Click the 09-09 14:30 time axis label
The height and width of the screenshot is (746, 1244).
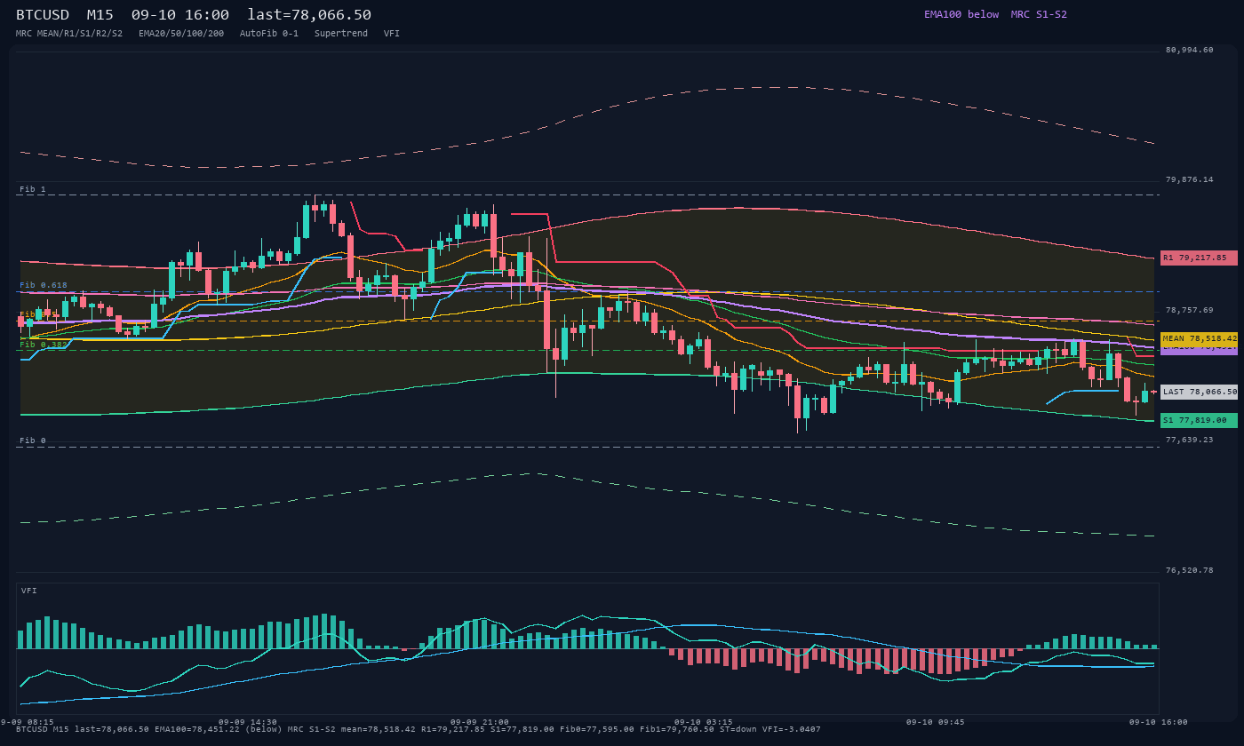click(248, 722)
